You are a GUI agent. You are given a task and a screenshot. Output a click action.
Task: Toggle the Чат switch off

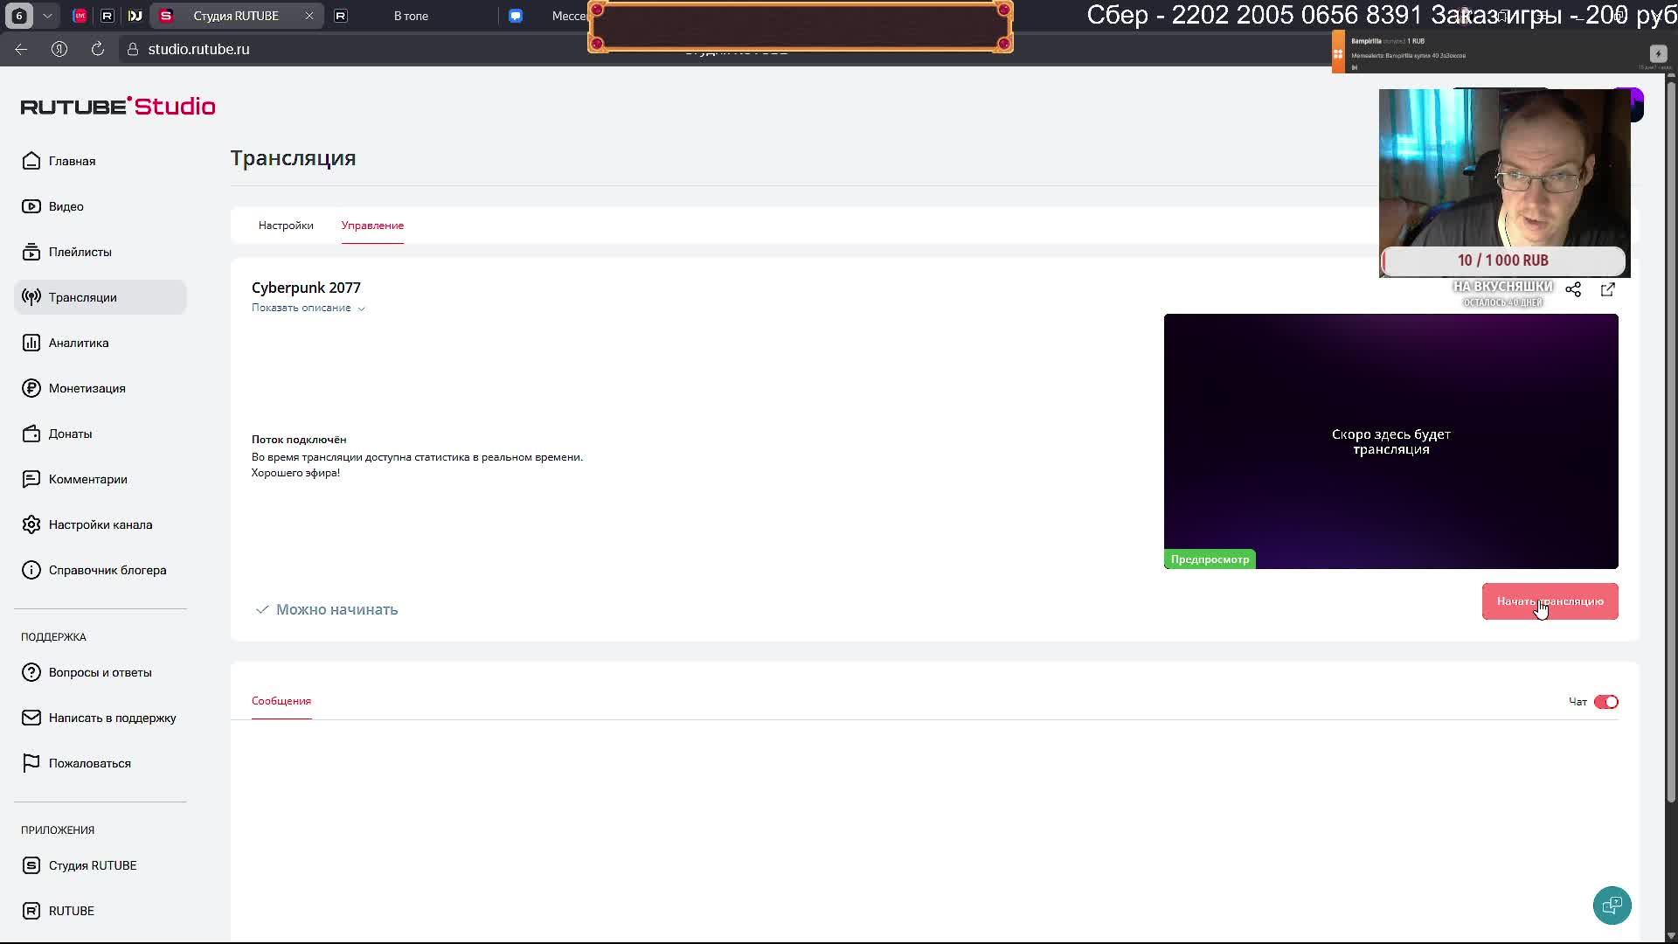(1605, 702)
